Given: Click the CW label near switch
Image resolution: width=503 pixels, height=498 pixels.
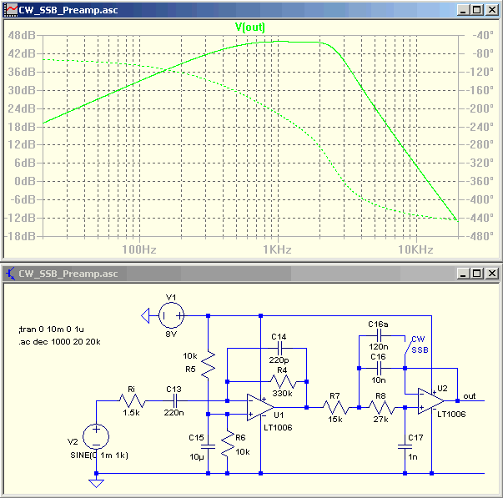Looking at the screenshot, I should click(x=418, y=340).
